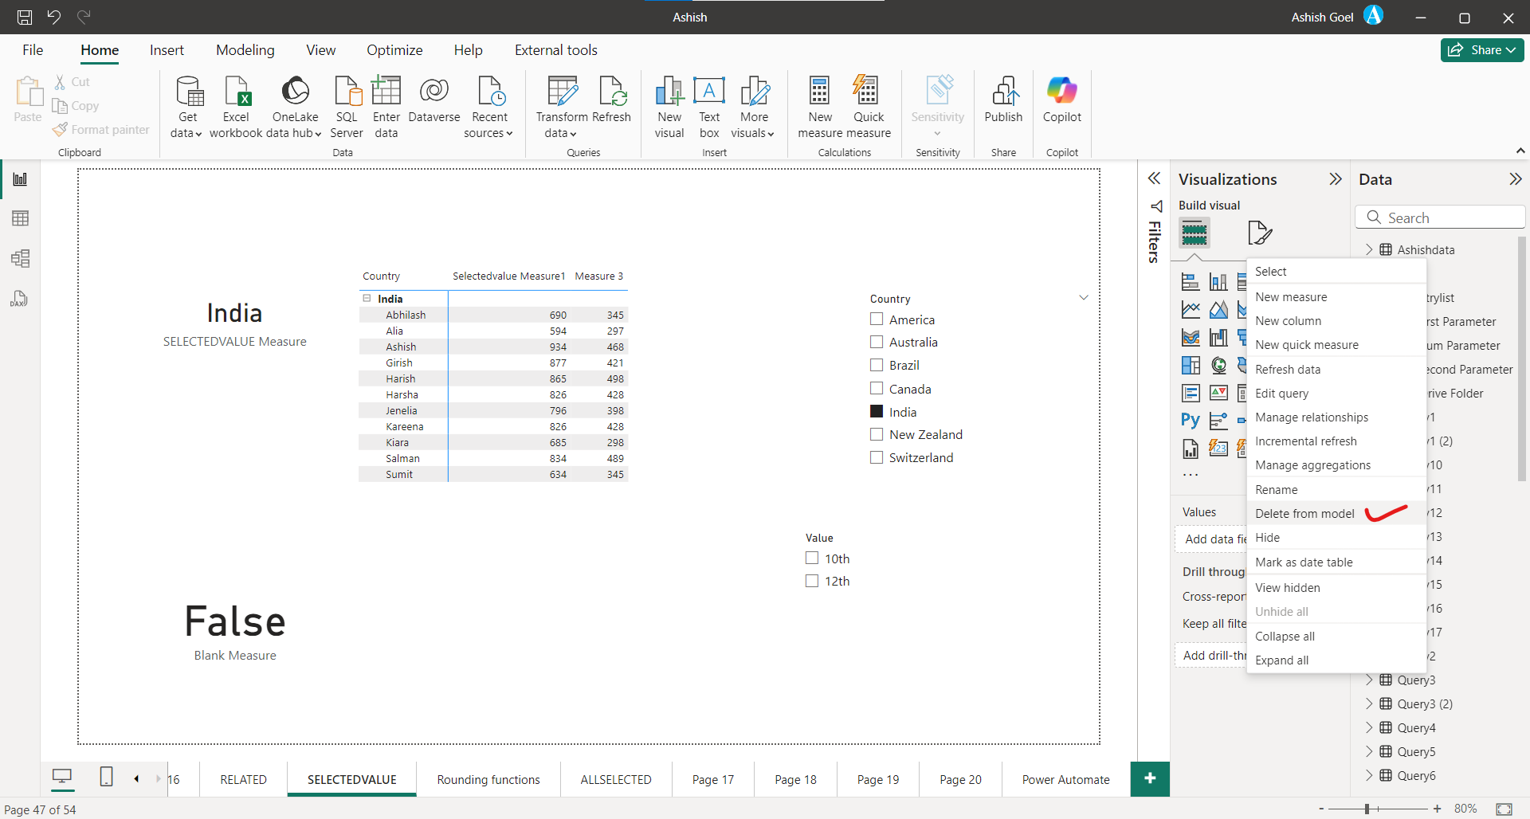Click the Share button

pos(1481,49)
